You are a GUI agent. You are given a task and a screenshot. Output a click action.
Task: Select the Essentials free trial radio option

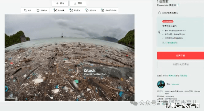click(x=160, y=32)
